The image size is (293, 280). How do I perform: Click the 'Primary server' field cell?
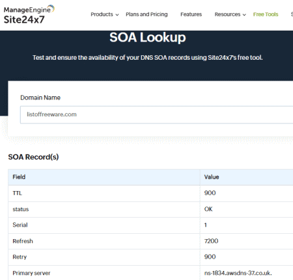coord(104,273)
